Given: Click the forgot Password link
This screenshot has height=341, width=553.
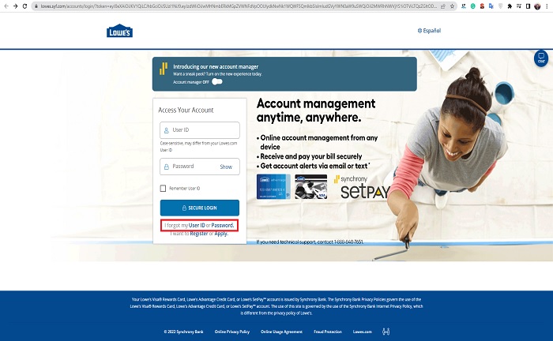Looking at the screenshot, I should [x=223, y=225].
